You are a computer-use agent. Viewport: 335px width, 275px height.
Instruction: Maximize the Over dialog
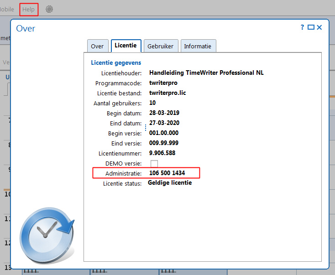[x=311, y=27]
